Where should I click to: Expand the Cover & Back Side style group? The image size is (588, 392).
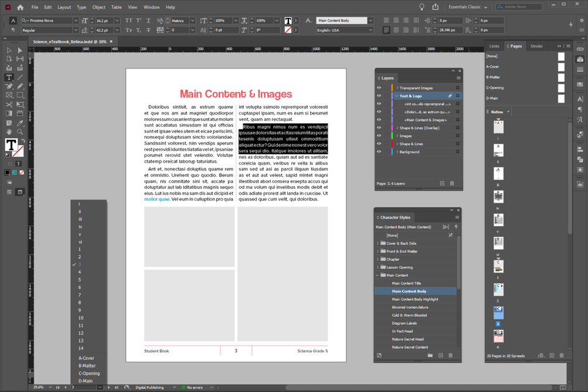[377, 243]
